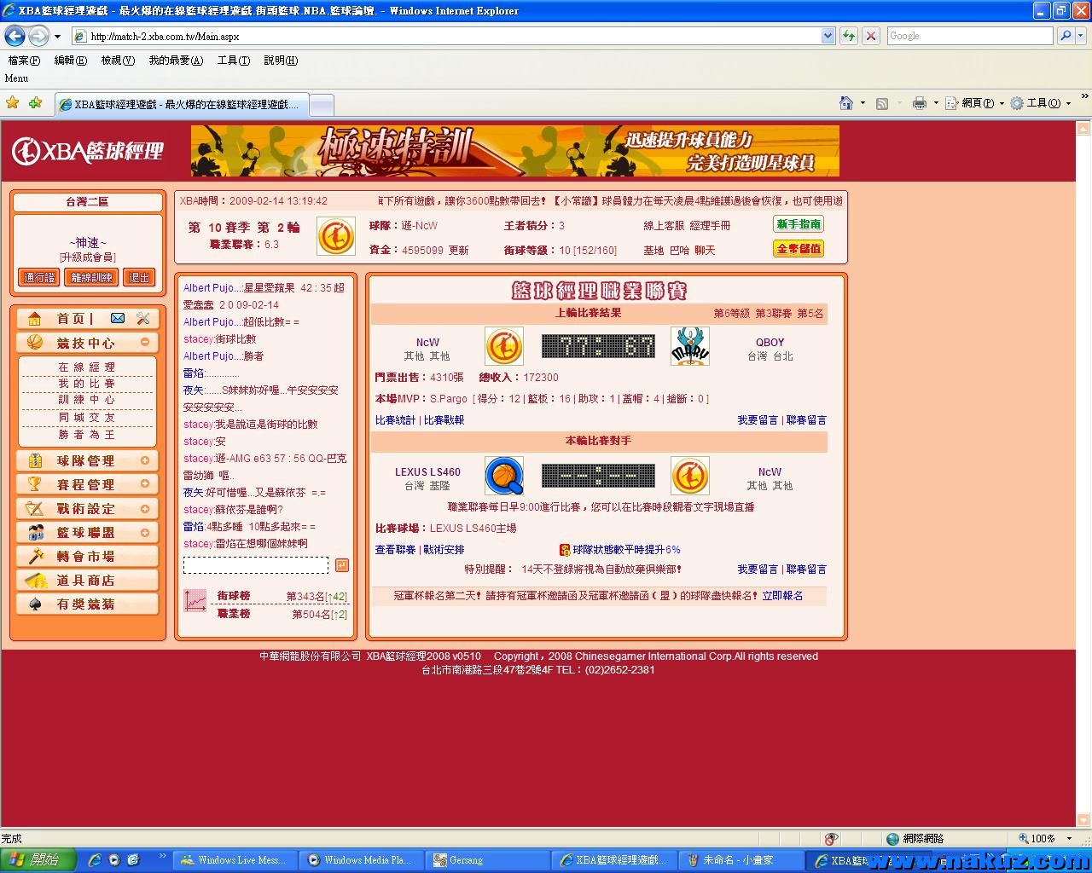Image resolution: width=1092 pixels, height=873 pixels.
Task: Click the IE back navigation button
Action: [x=15, y=36]
